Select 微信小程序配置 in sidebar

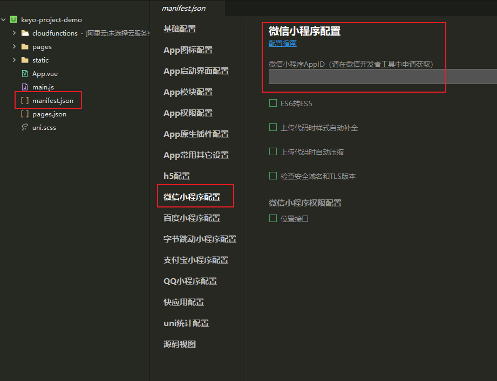pyautogui.click(x=192, y=197)
